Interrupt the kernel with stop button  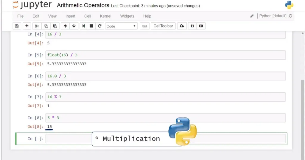[91, 26]
